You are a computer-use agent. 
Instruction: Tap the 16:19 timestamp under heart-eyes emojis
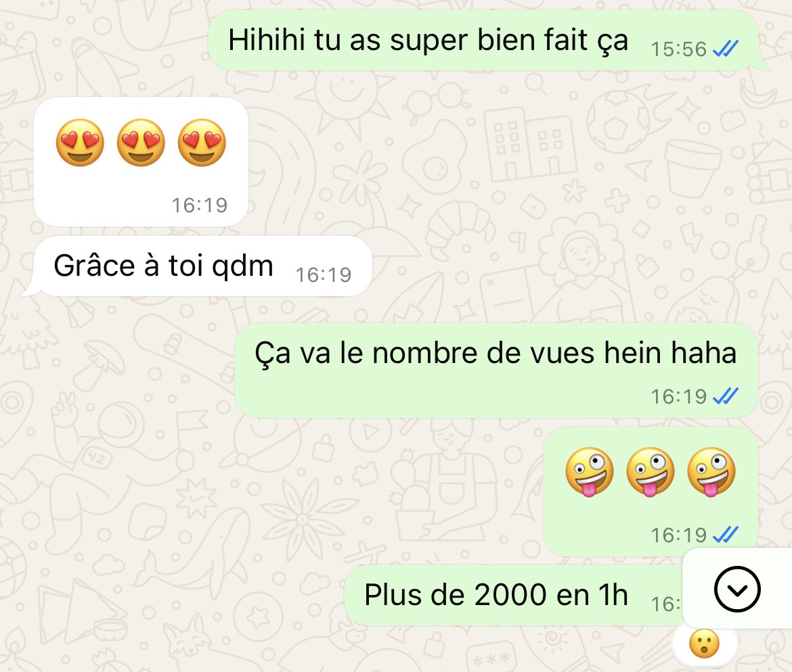[x=200, y=206]
